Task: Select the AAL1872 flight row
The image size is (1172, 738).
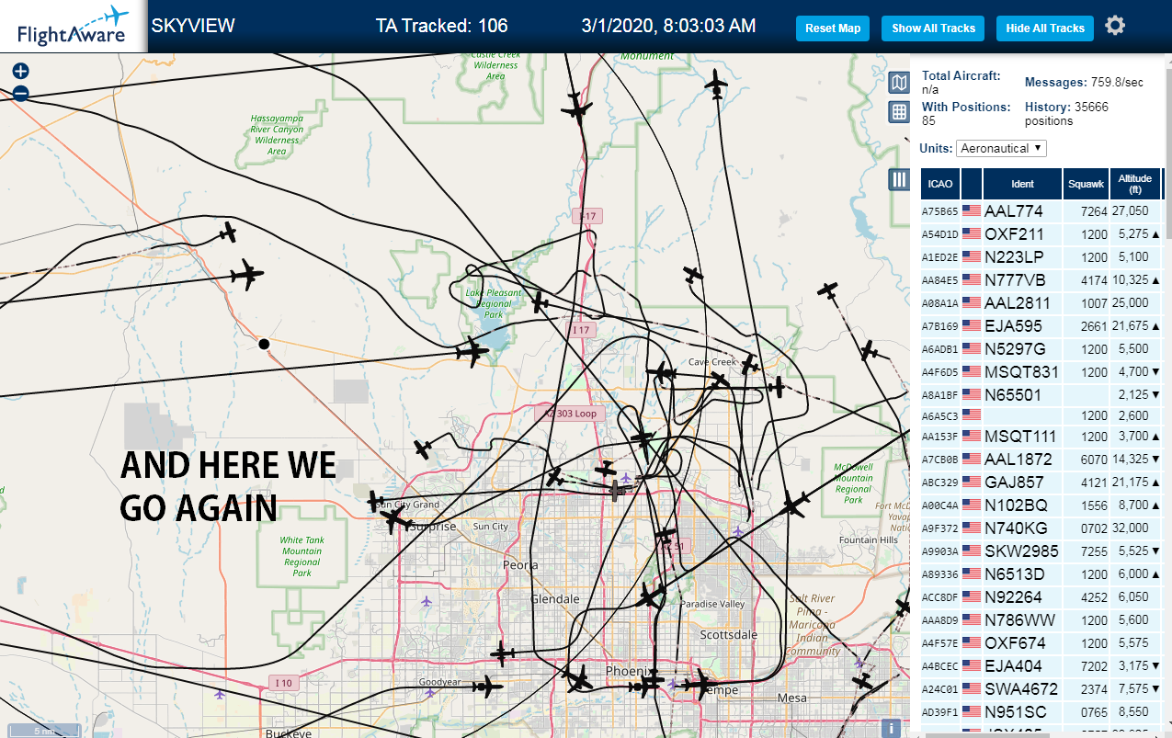Action: (1041, 460)
